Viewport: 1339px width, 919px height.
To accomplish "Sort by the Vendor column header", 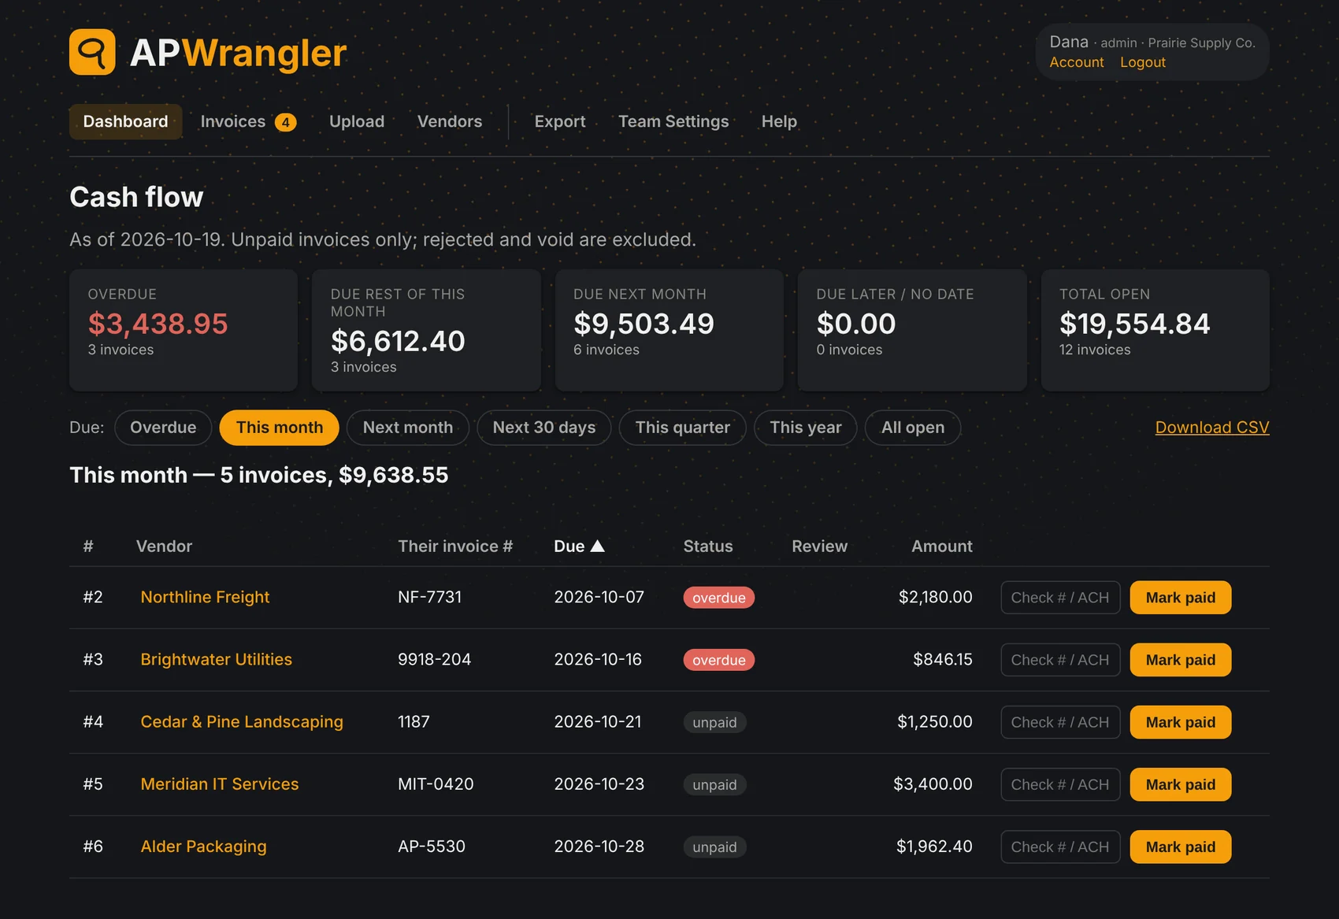I will pos(164,546).
